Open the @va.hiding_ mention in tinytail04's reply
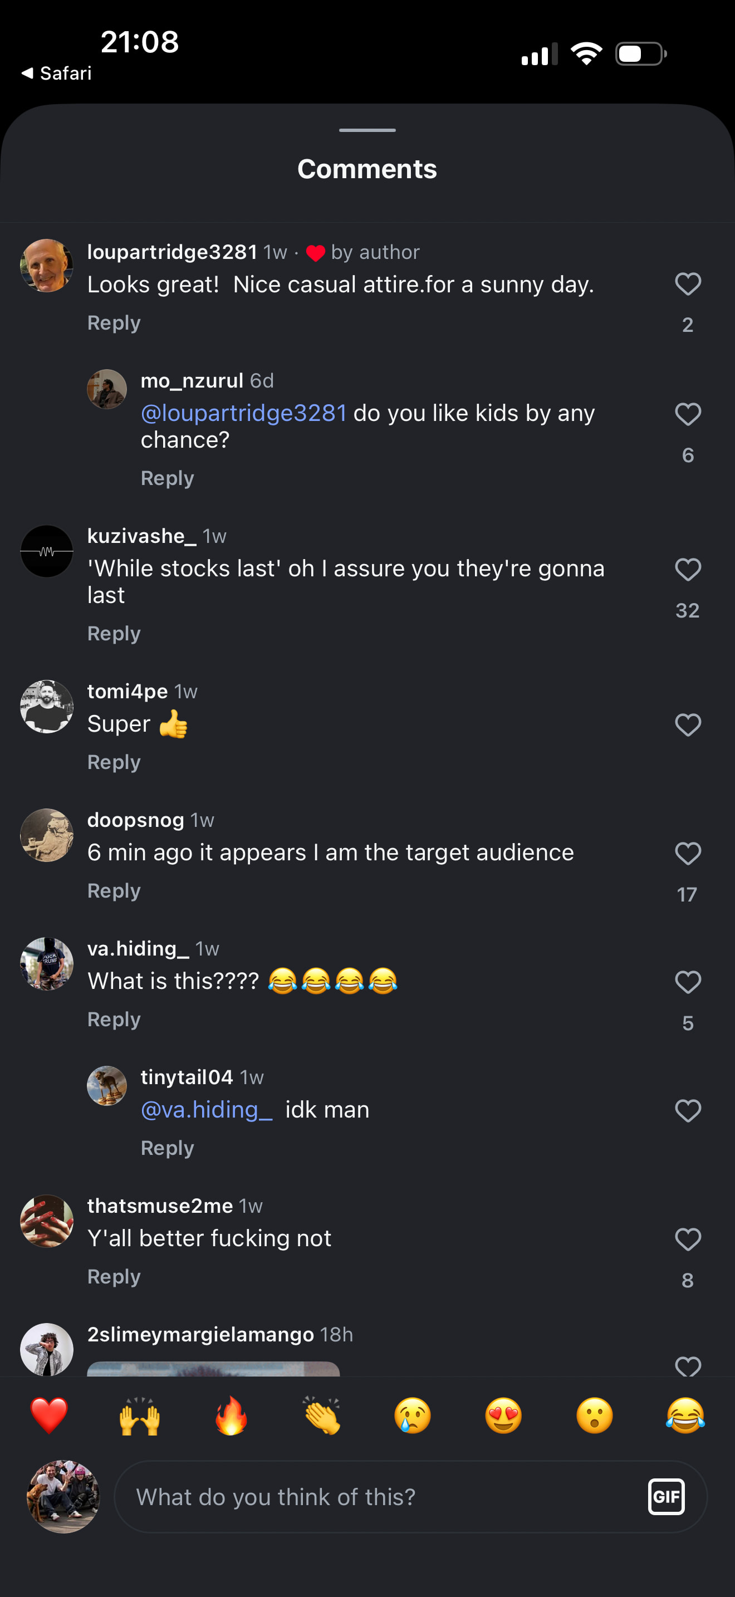This screenshot has width=735, height=1597. coord(207,1110)
